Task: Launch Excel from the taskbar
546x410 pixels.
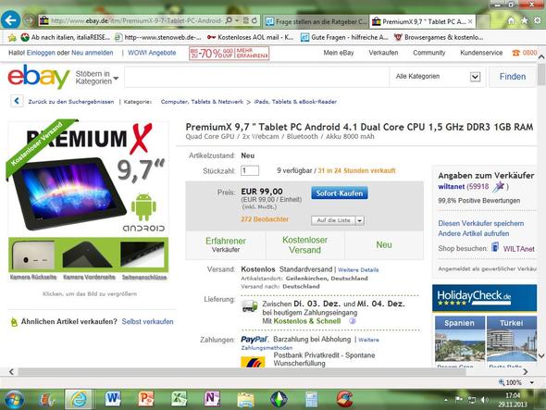Action: pyautogui.click(x=179, y=399)
